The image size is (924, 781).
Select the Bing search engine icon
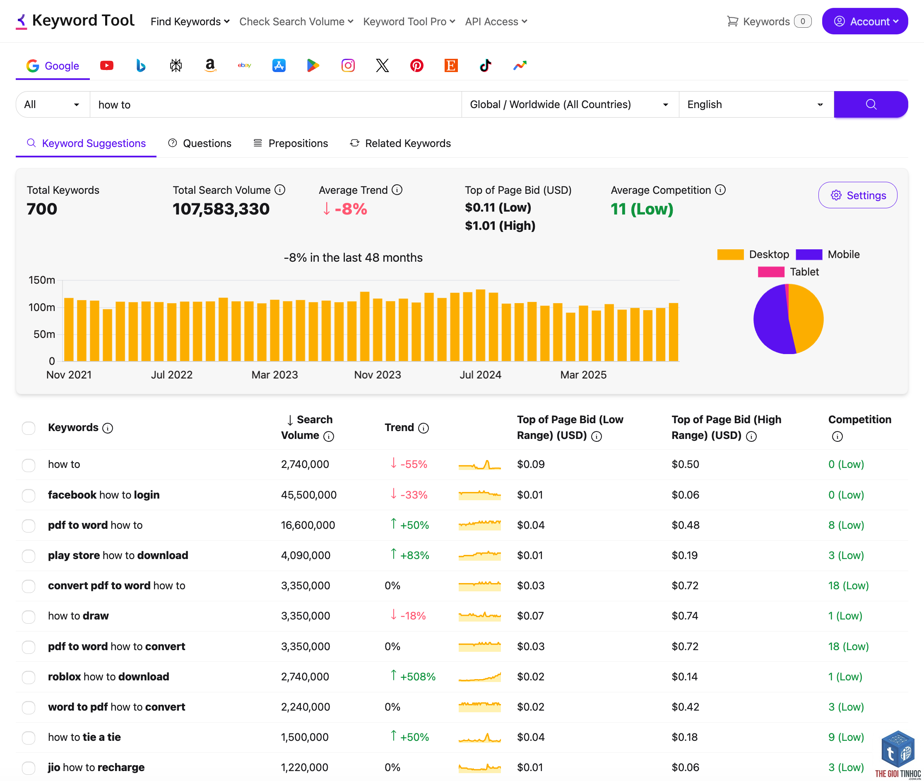(x=141, y=65)
